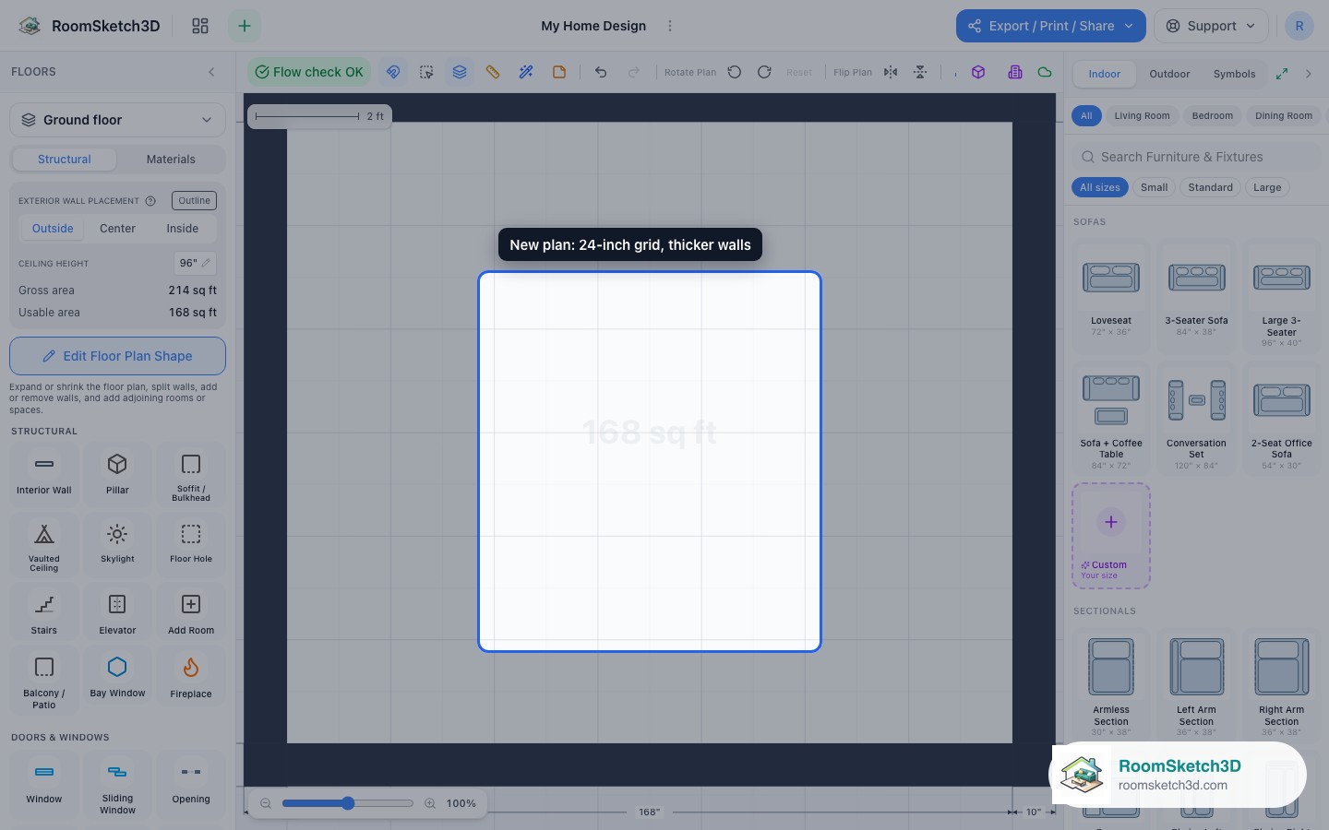The height and width of the screenshot is (830, 1329).
Task: Select the ruler measure tool
Action: pos(493,72)
